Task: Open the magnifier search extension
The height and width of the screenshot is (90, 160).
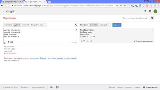Action: coord(151,5)
